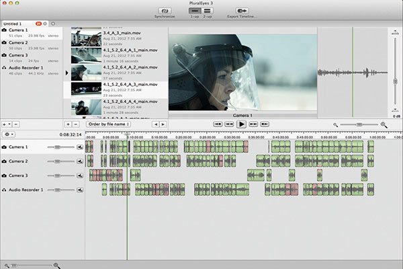Image resolution: width=403 pixels, height=269 pixels.
Task: Adjust the waveform zoom slider
Action: (x=359, y=124)
